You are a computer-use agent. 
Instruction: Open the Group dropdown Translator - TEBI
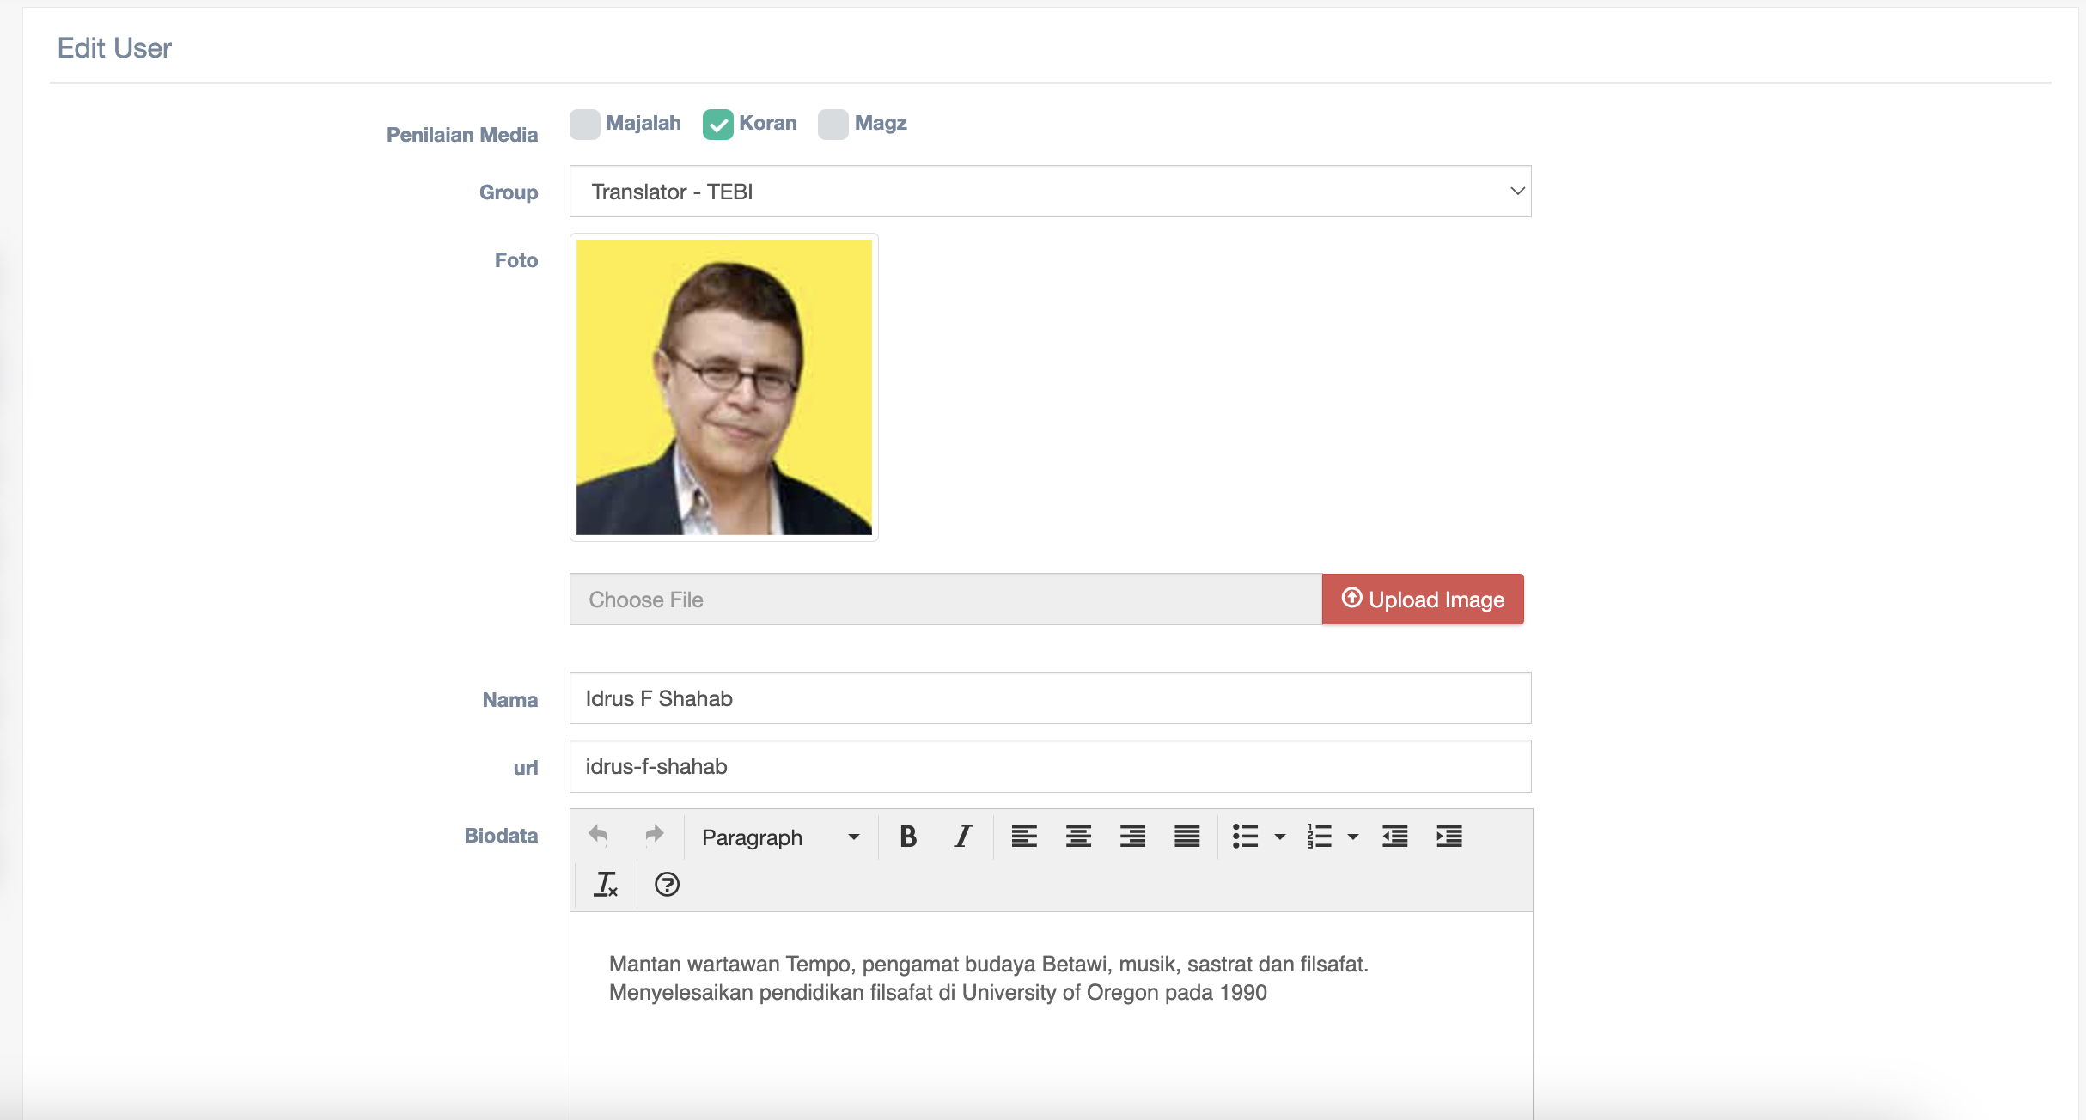(1050, 192)
